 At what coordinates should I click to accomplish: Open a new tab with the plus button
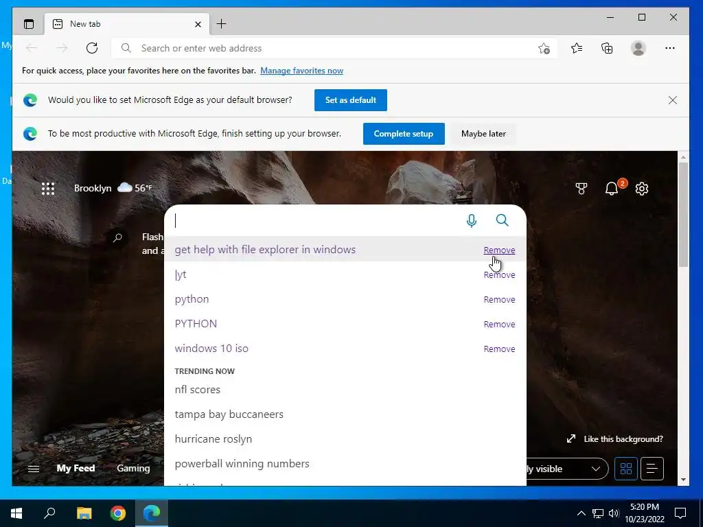(x=222, y=24)
